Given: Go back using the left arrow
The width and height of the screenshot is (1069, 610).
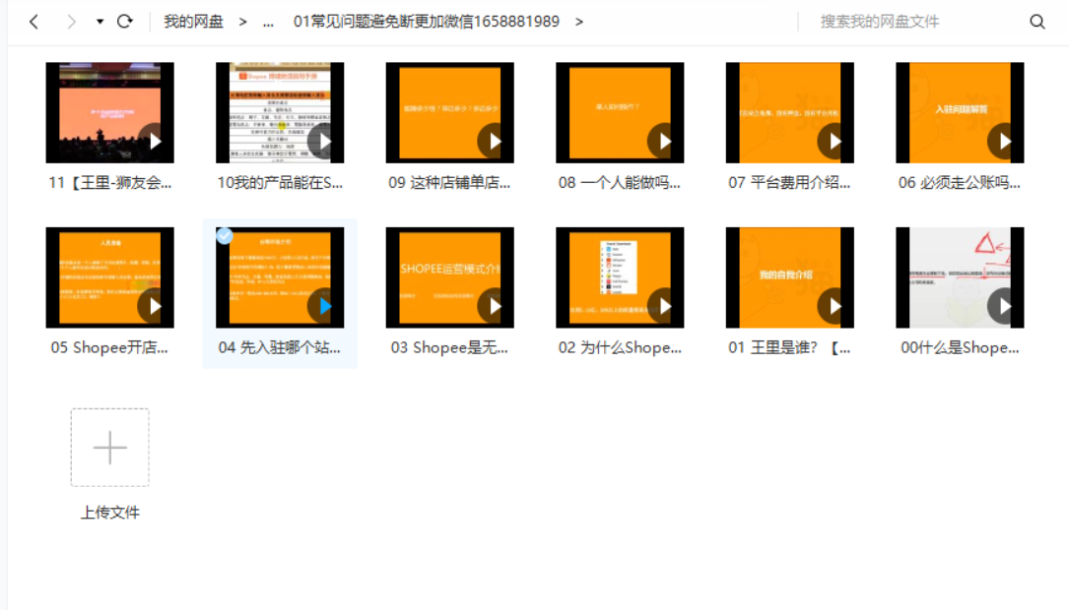Looking at the screenshot, I should pos(33,22).
